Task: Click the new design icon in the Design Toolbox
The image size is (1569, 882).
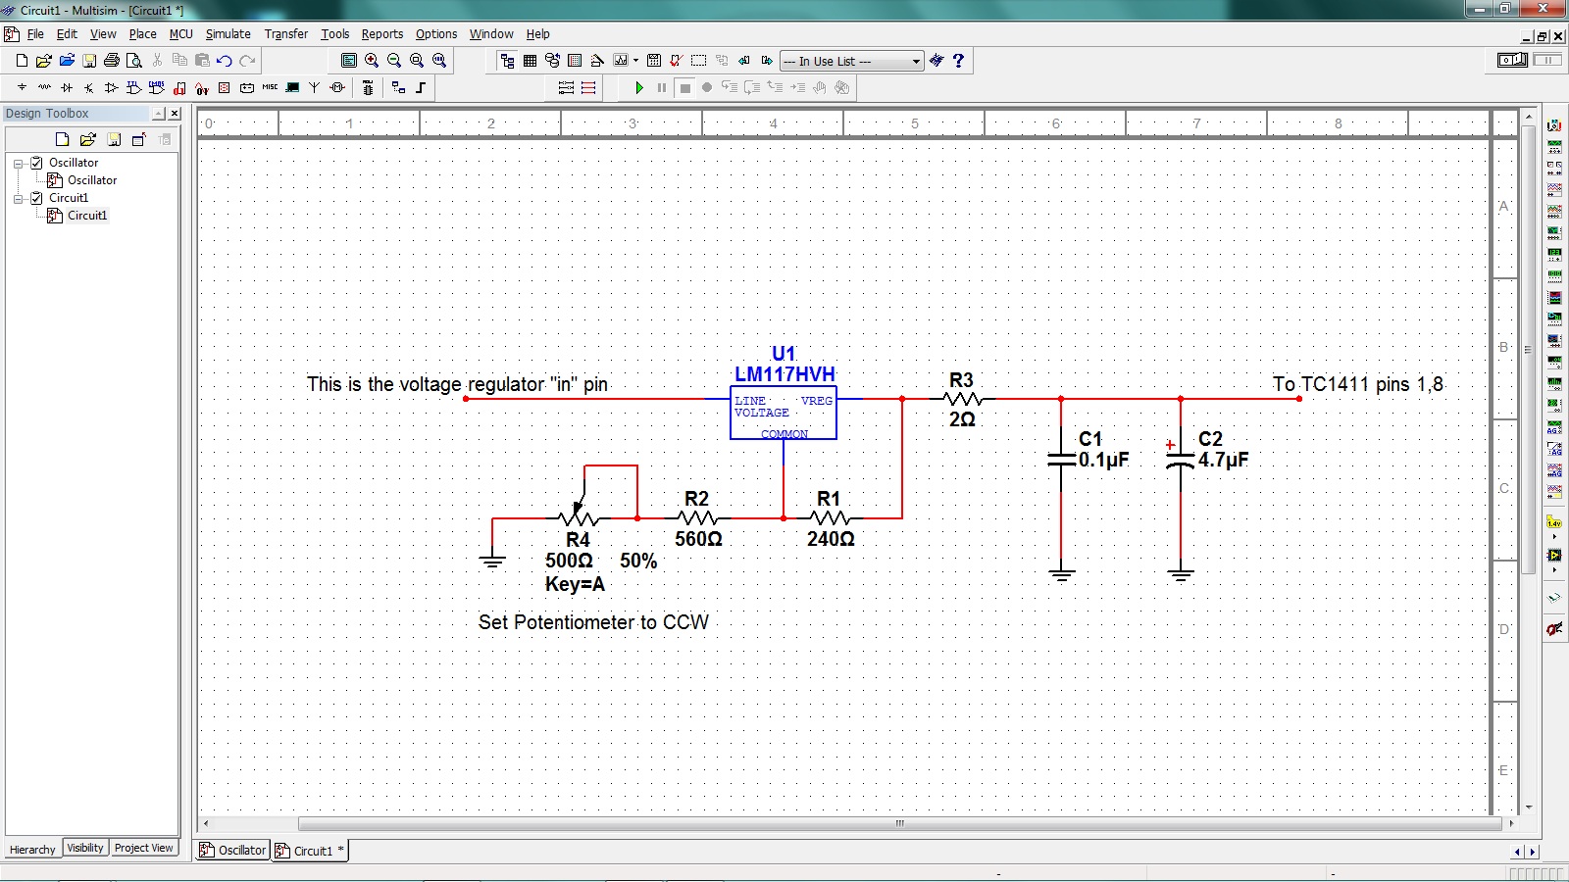Action: point(62,139)
